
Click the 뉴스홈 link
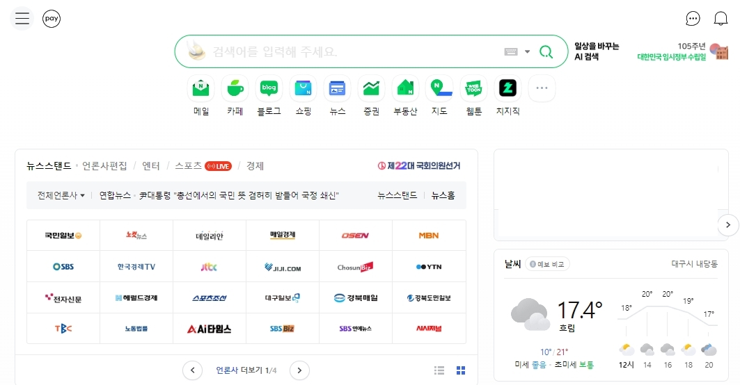pyautogui.click(x=443, y=195)
